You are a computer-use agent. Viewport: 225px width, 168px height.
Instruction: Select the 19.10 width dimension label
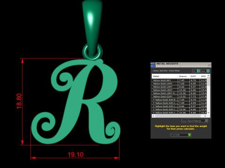pos(75,154)
